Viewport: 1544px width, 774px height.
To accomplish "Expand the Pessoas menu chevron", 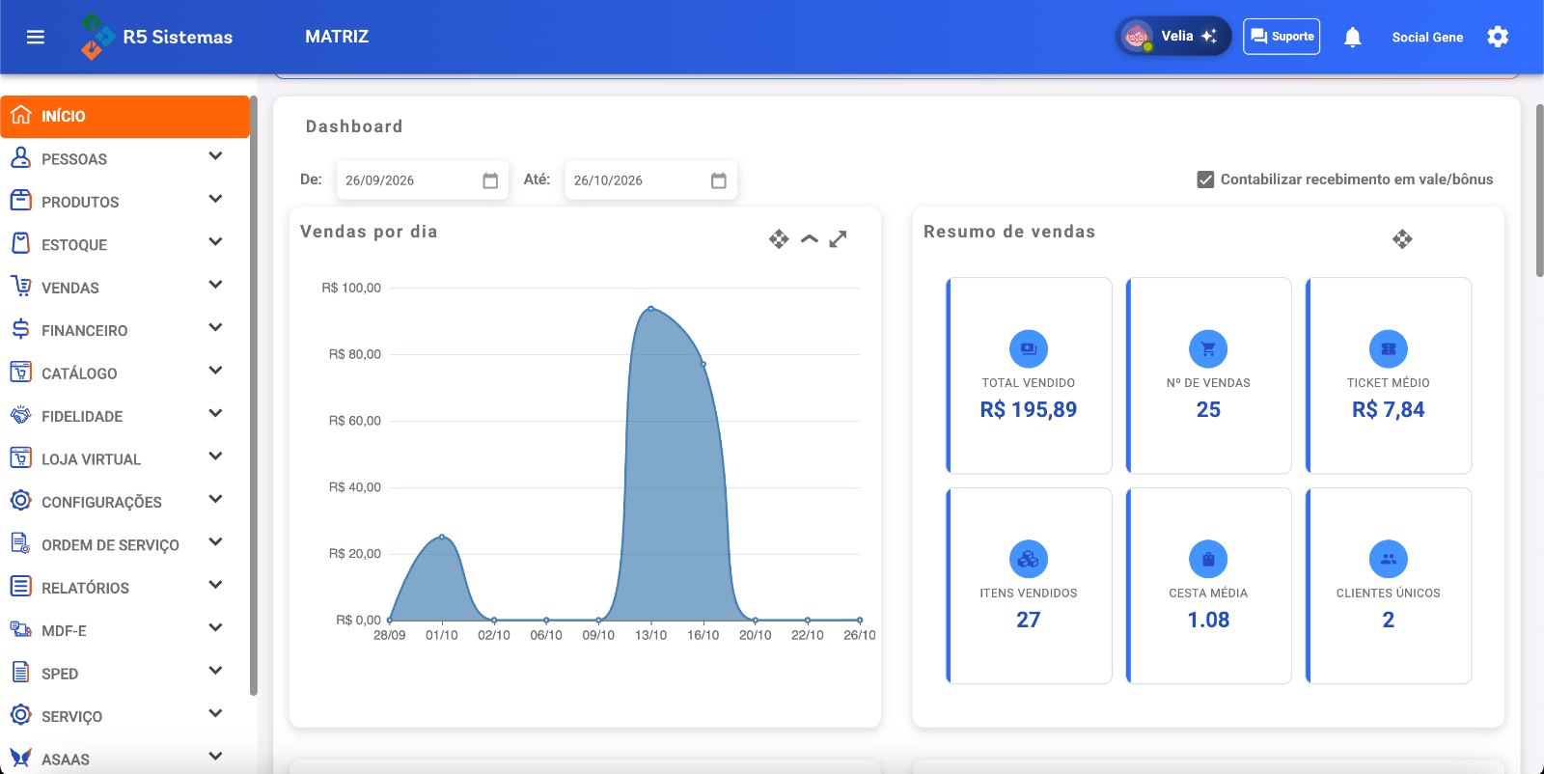I will (215, 156).
